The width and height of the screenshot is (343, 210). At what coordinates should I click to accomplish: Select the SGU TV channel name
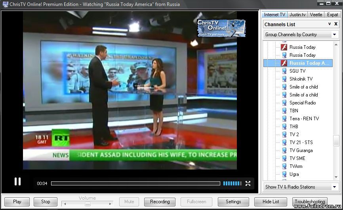click(297, 71)
